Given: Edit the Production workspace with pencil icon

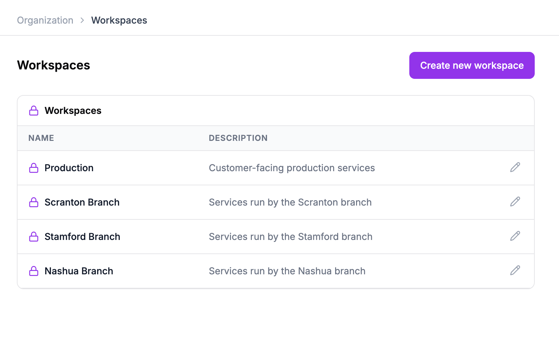Looking at the screenshot, I should coord(515,167).
